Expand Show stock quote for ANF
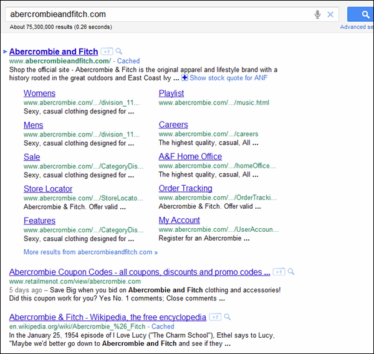This screenshot has height=354, width=374. click(x=228, y=78)
